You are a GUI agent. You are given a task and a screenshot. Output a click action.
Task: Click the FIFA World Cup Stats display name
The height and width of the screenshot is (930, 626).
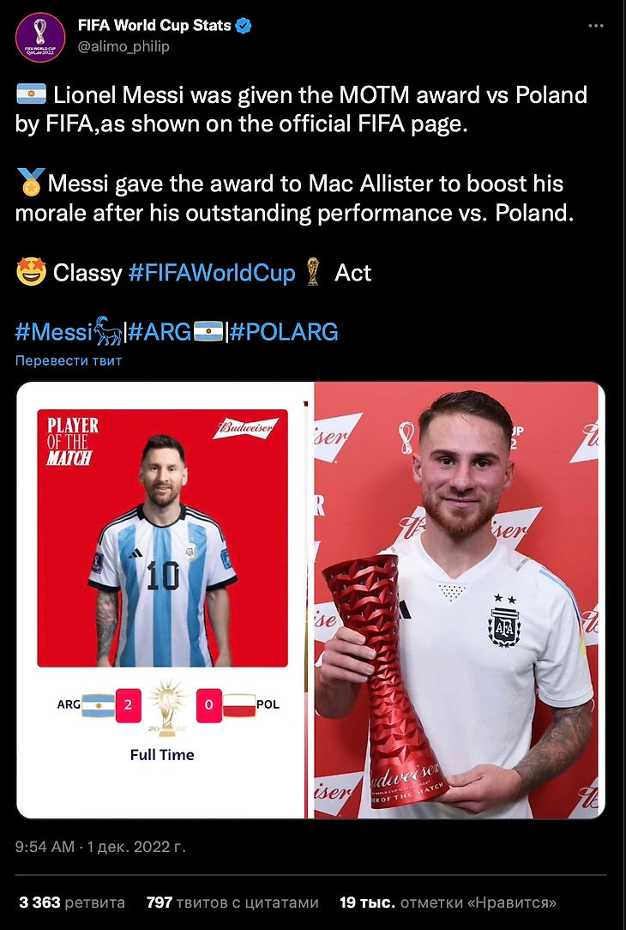click(154, 26)
